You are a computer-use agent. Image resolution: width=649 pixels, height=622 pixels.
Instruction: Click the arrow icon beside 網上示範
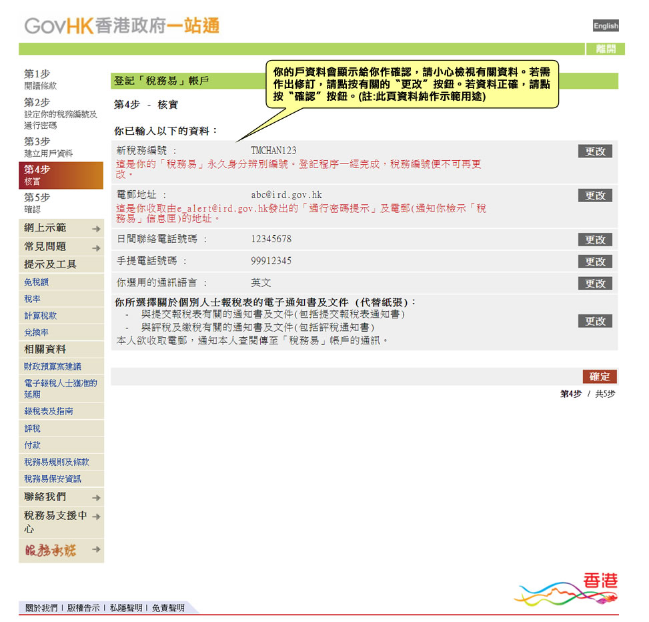[x=97, y=228]
